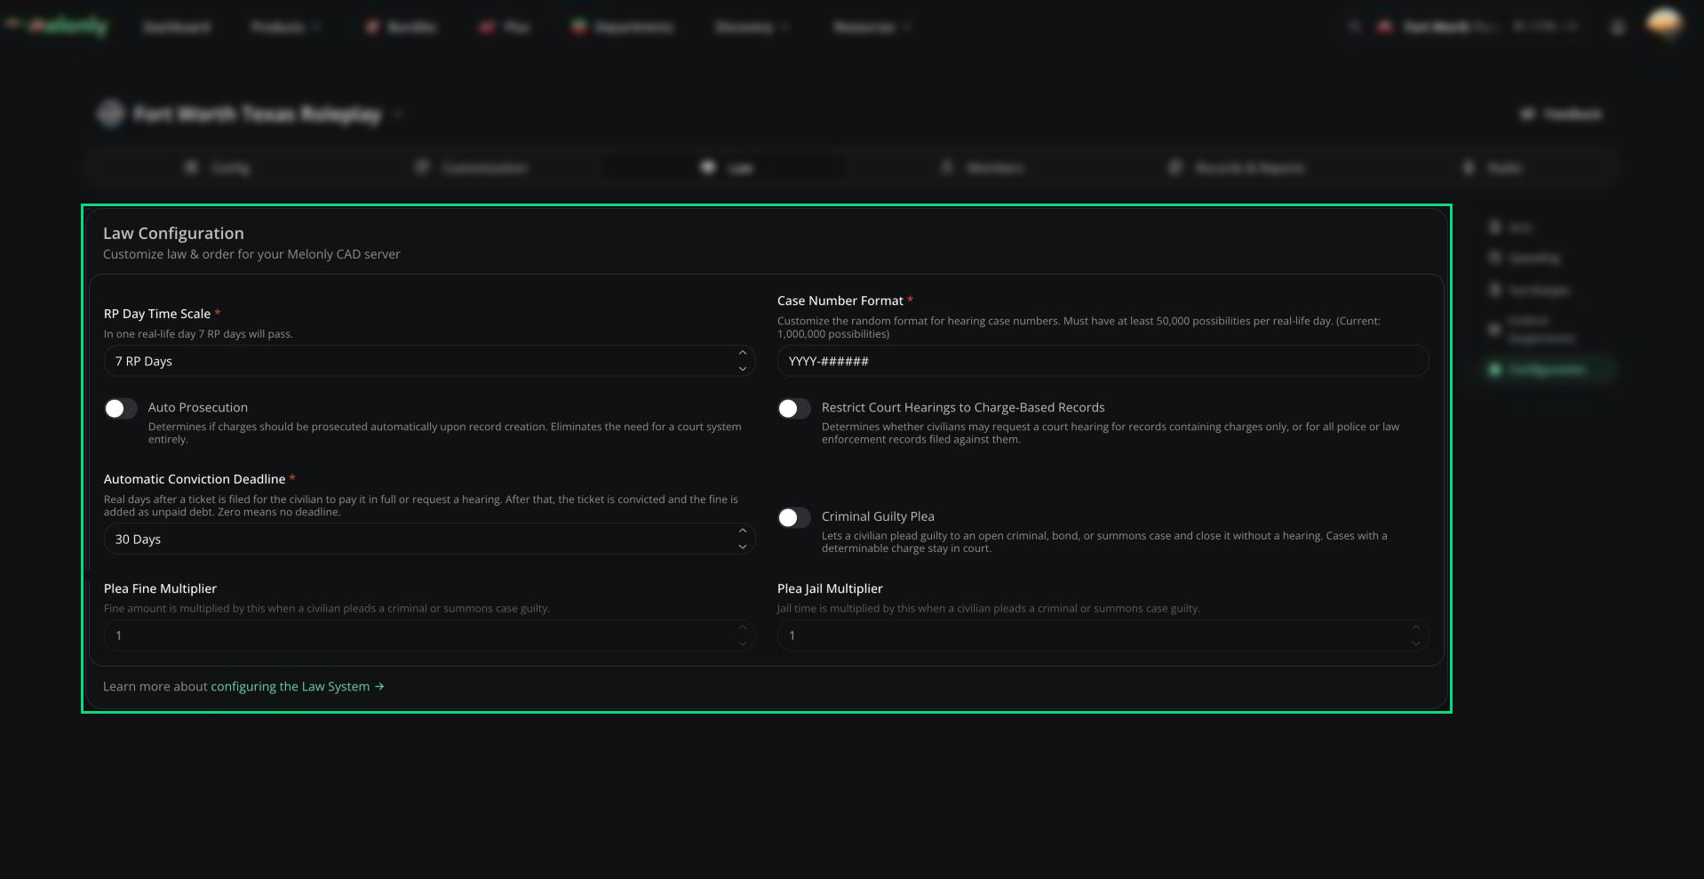Turn on the Criminal Guilty Plea switch
This screenshot has width=1704, height=879.
click(794, 517)
